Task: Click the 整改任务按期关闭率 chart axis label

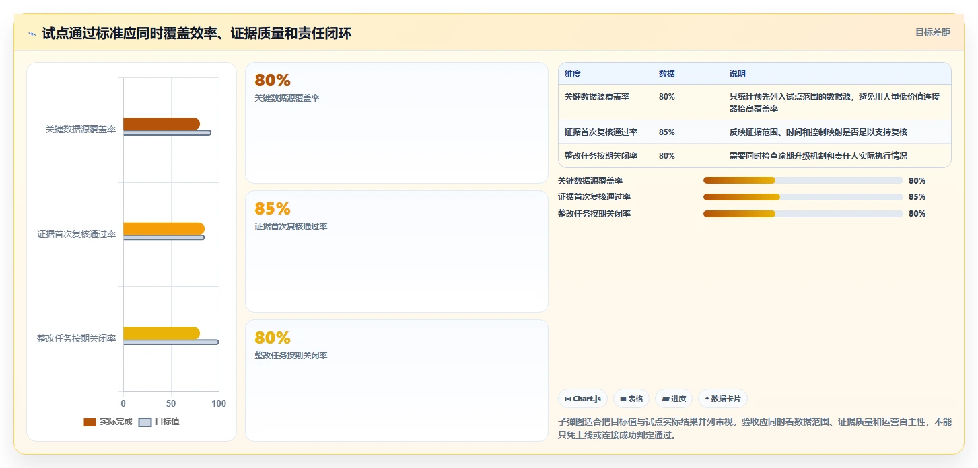Action: click(x=77, y=338)
